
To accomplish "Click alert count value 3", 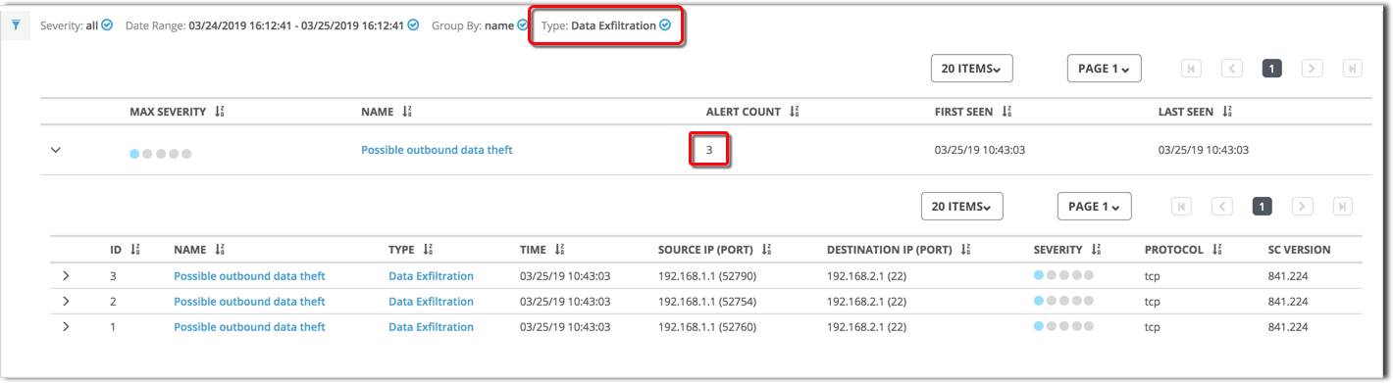I will coord(709,151).
